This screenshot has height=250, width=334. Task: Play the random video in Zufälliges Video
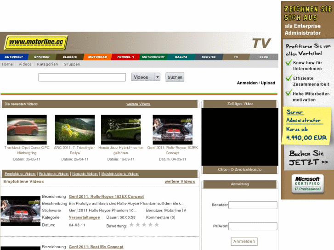pyautogui.click(x=240, y=137)
